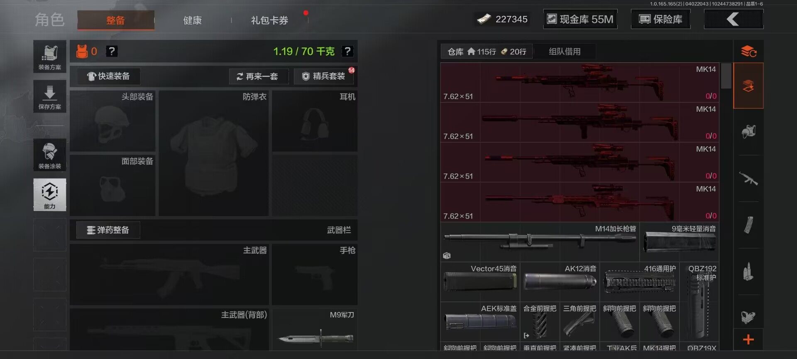The image size is (797, 359).
Task: Select the M14加长枪管 barrel item
Action: coord(540,242)
